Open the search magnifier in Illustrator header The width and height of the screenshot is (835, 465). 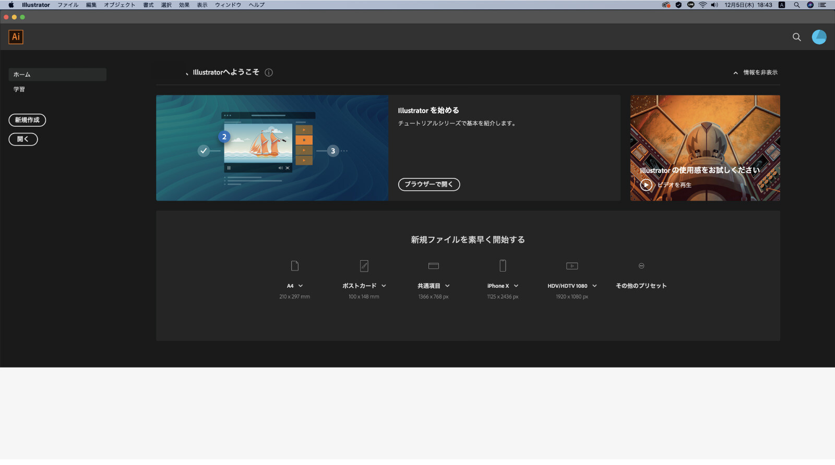pos(796,37)
